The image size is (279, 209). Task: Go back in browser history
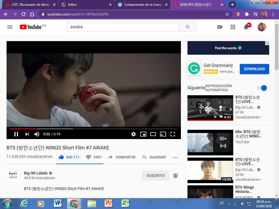coord(6,14)
